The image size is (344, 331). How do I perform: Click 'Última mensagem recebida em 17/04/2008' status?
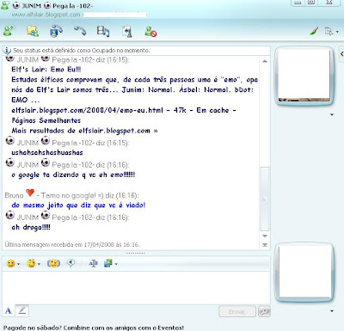point(72,245)
